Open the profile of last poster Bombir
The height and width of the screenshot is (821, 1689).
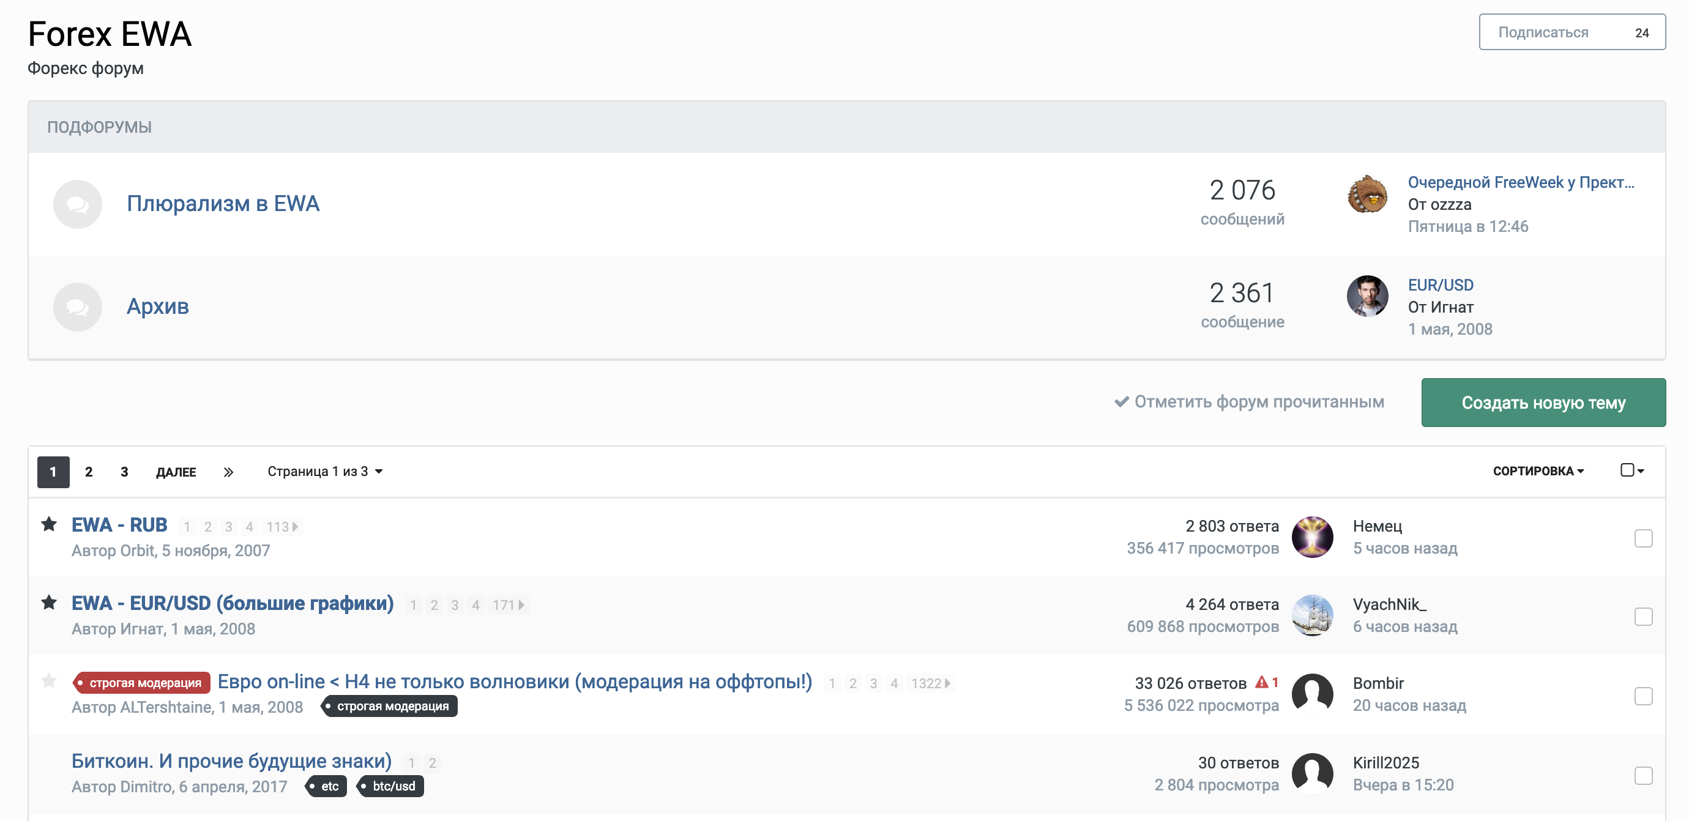tap(1378, 683)
